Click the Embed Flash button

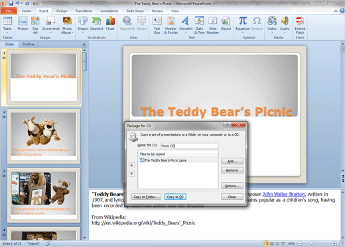click(300, 25)
